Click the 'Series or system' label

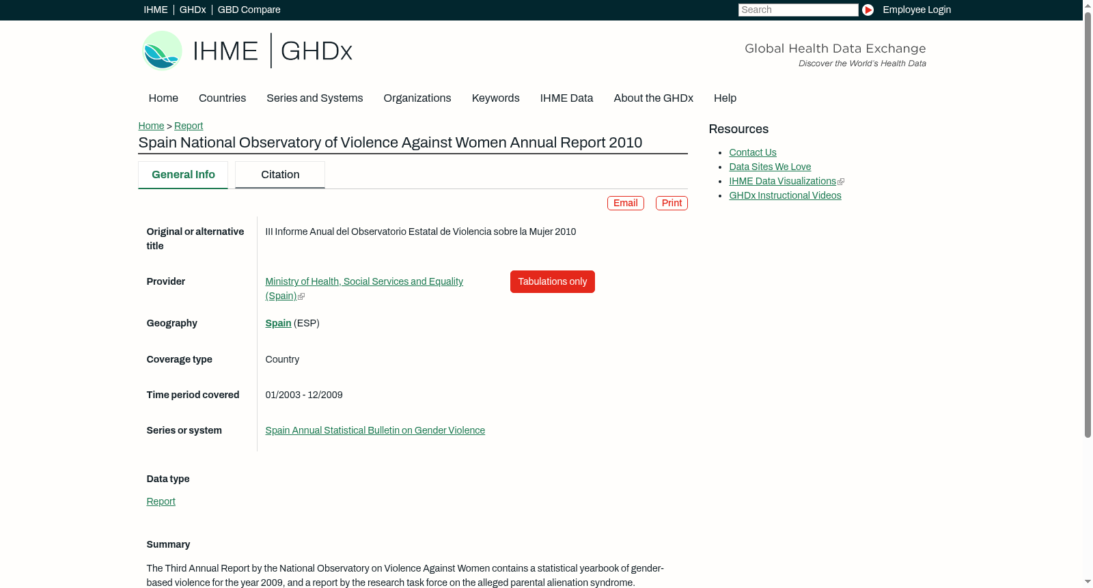pyautogui.click(x=184, y=430)
